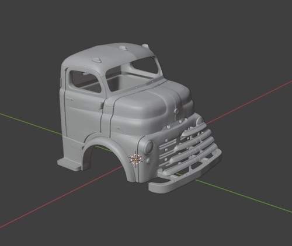
Task: Click the 3D cursor on the fender
Action: pyautogui.click(x=135, y=160)
